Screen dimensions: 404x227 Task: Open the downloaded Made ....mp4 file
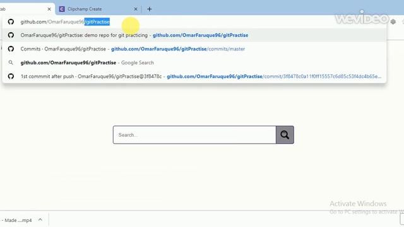click(17, 220)
